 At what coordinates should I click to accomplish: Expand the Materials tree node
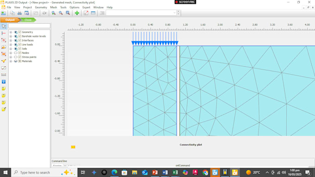11,61
